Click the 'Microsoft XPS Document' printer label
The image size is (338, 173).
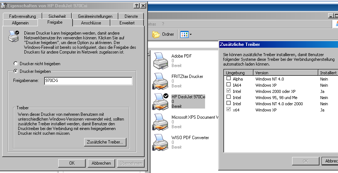point(195,117)
